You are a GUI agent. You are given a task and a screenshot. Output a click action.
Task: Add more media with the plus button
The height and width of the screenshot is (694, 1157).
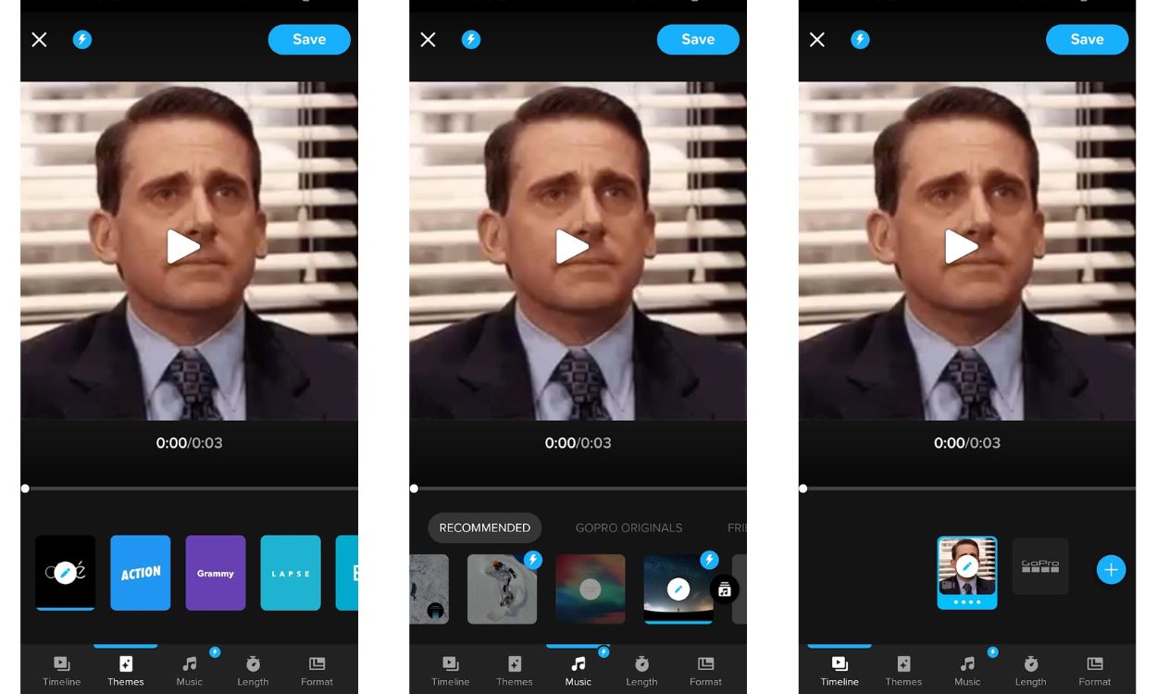(1111, 570)
